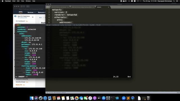Open EC2 Dashboard link in AWS sidebar
This screenshot has width=180, height=101.
pyautogui.click(x=20, y=21)
